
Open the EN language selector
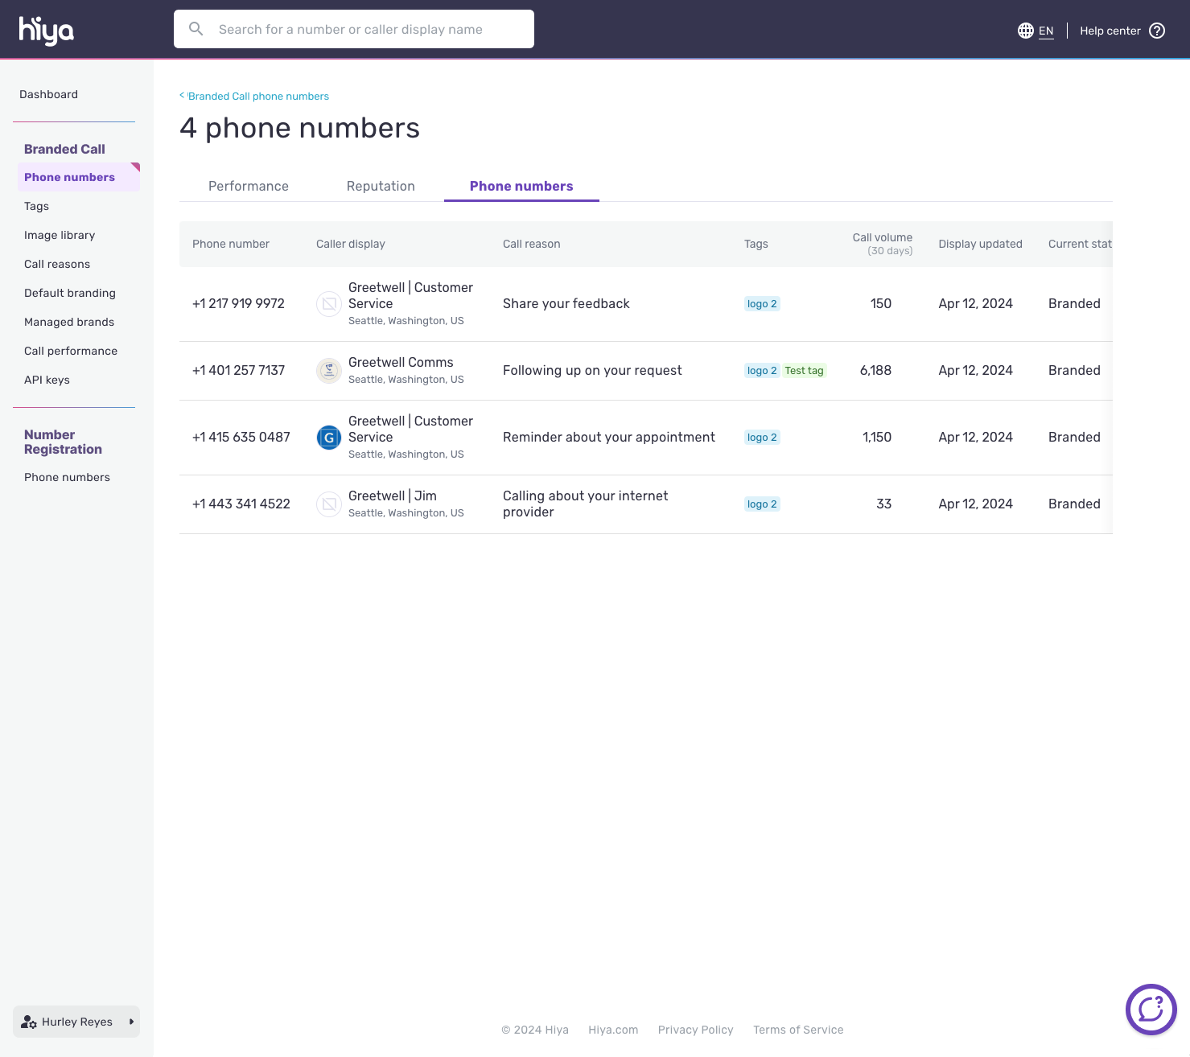point(1046,31)
